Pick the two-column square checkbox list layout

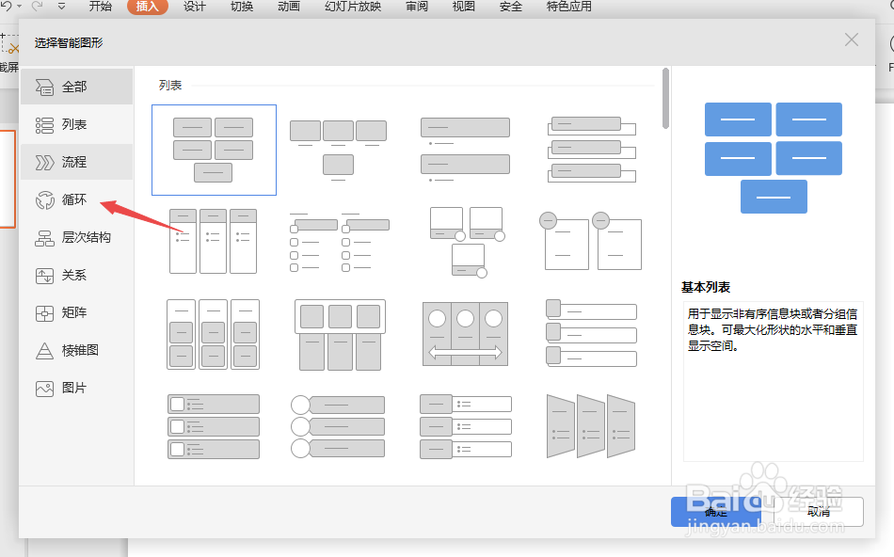point(339,242)
